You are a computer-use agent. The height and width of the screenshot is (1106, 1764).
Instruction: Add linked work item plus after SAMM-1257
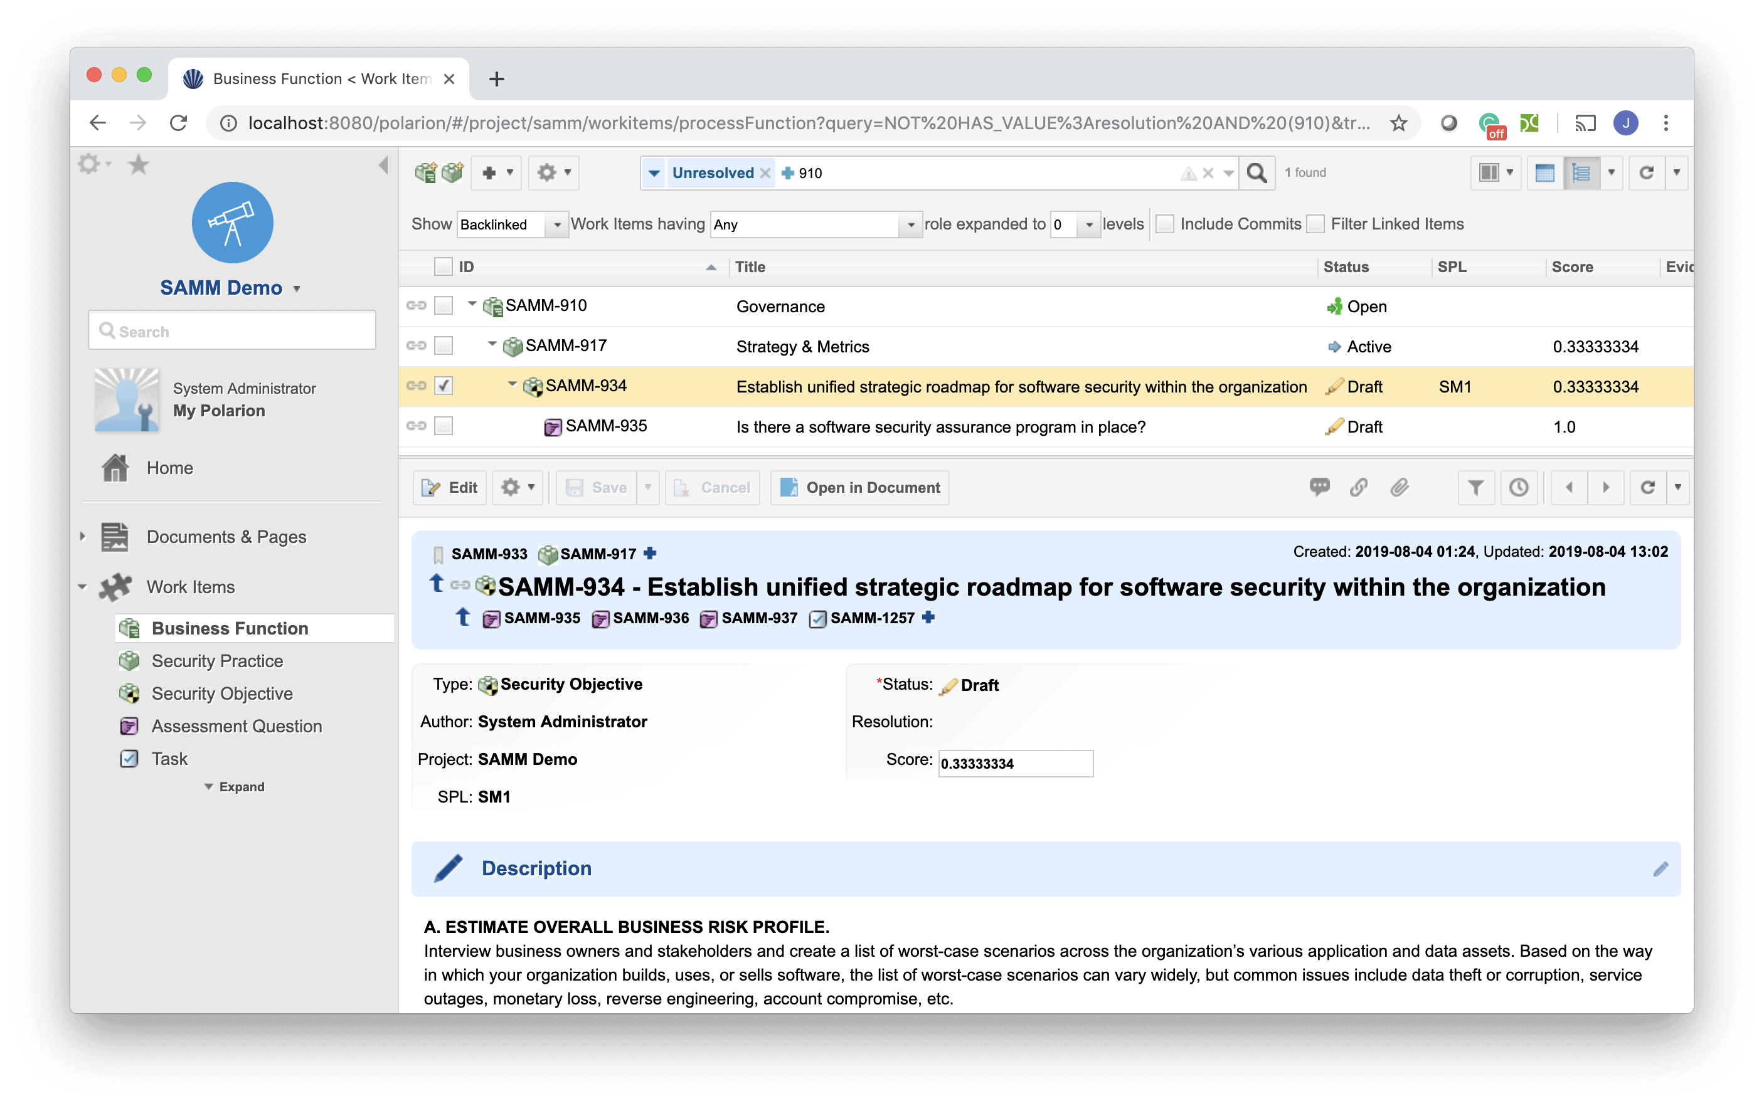click(928, 618)
